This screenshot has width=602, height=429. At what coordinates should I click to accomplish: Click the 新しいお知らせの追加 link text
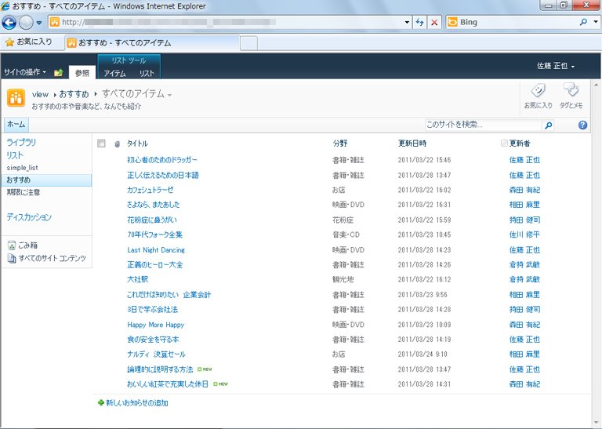136,403
